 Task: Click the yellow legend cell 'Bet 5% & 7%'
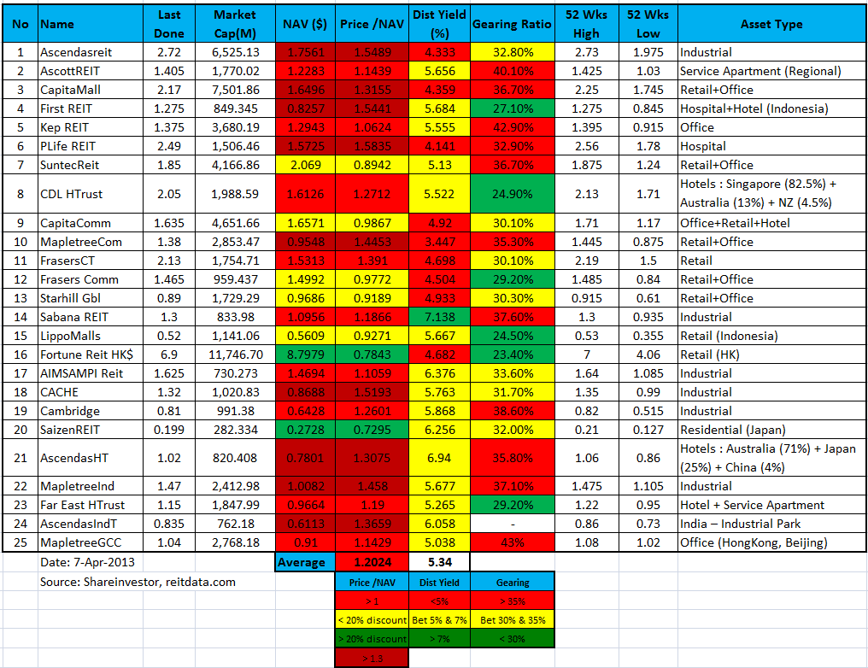439,620
